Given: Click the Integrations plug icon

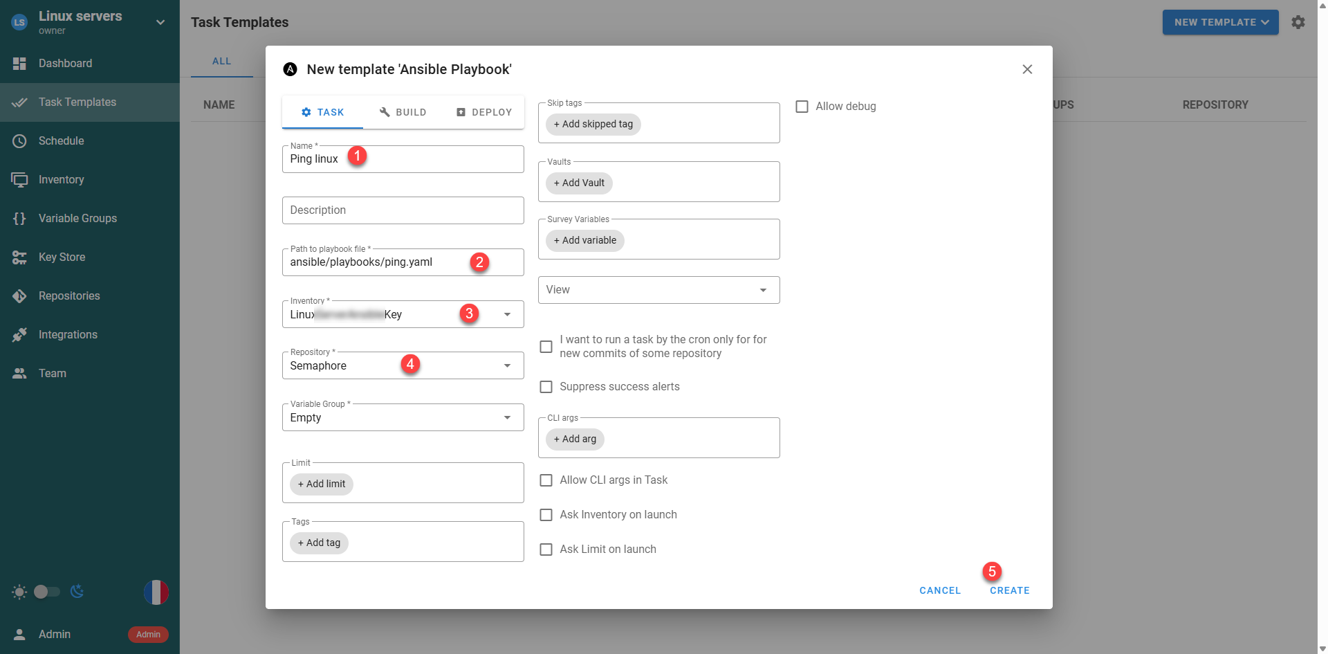Looking at the screenshot, I should pyautogui.click(x=19, y=335).
